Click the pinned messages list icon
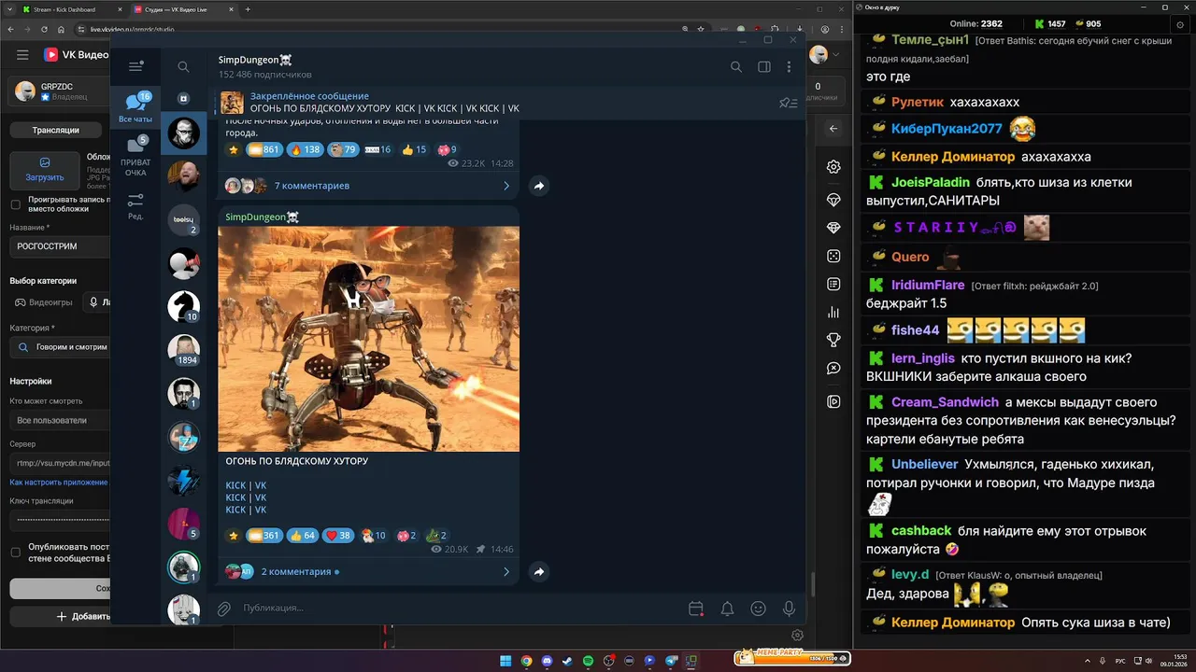The image size is (1196, 672). pos(788,103)
